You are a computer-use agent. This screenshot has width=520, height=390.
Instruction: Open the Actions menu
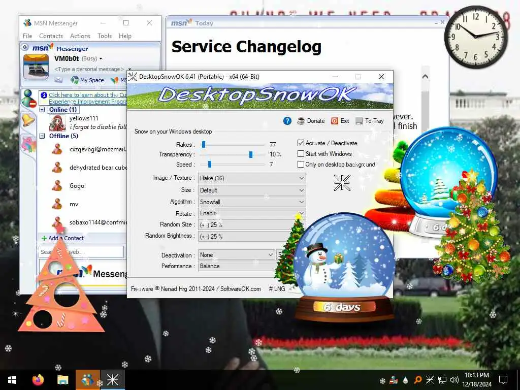click(x=80, y=36)
